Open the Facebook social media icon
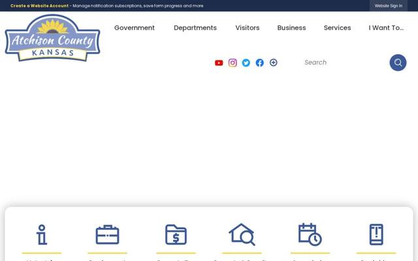This screenshot has width=418, height=261. tap(260, 63)
